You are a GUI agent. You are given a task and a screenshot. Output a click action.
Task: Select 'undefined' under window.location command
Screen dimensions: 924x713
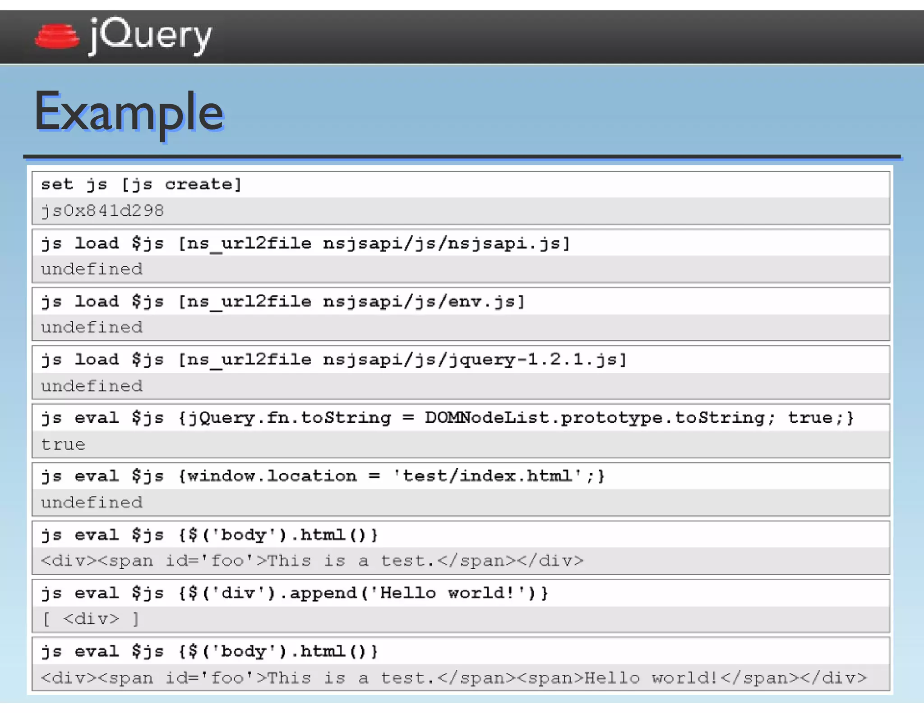pos(92,502)
